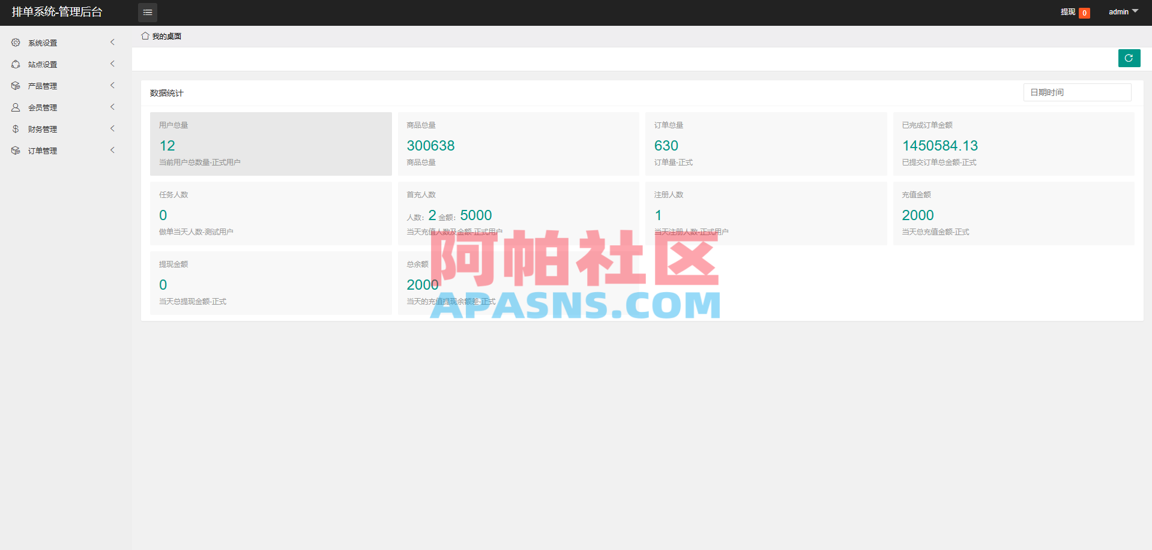Select the 用户总量 statistics card
The image size is (1152, 550).
[x=271, y=144]
